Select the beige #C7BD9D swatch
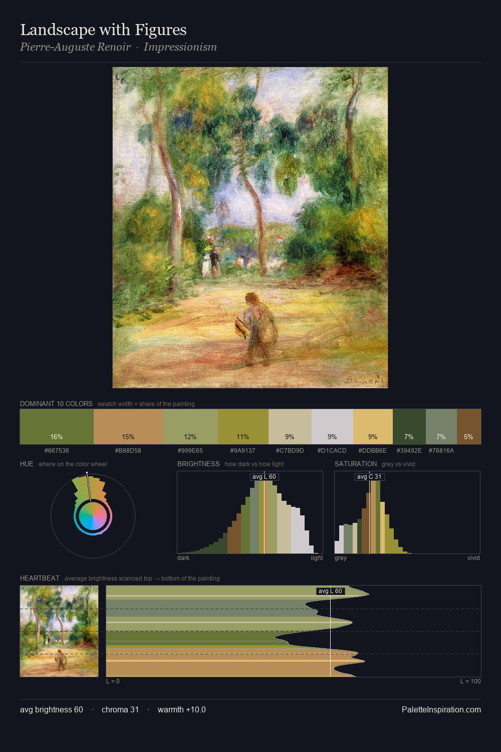 (290, 427)
